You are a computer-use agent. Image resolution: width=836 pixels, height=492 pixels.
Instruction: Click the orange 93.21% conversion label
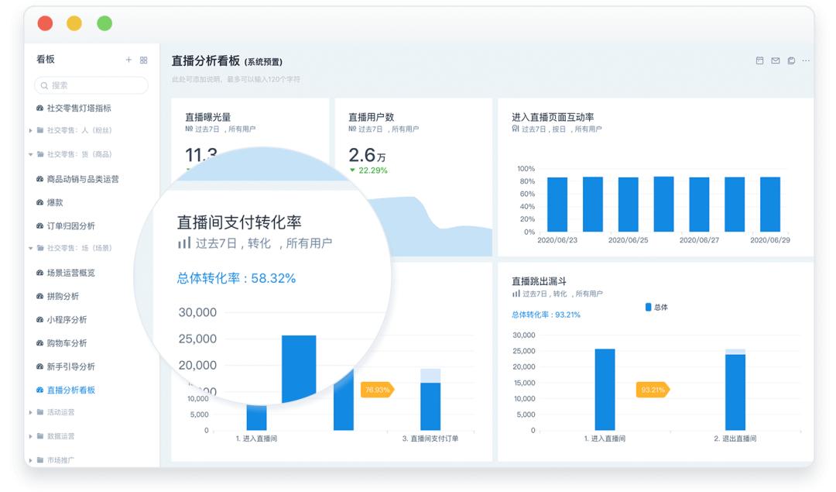[x=653, y=390]
